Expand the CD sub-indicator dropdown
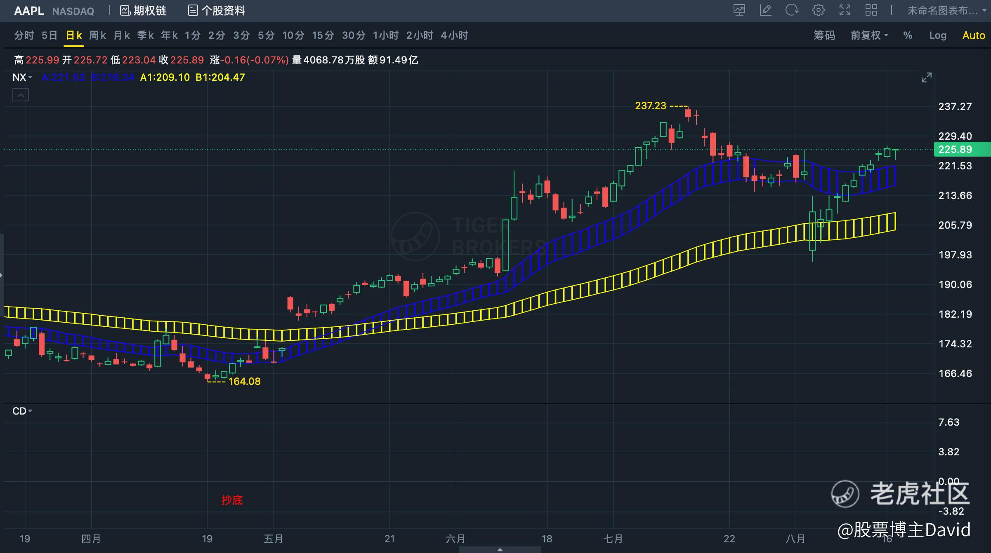991x553 pixels. (x=22, y=411)
